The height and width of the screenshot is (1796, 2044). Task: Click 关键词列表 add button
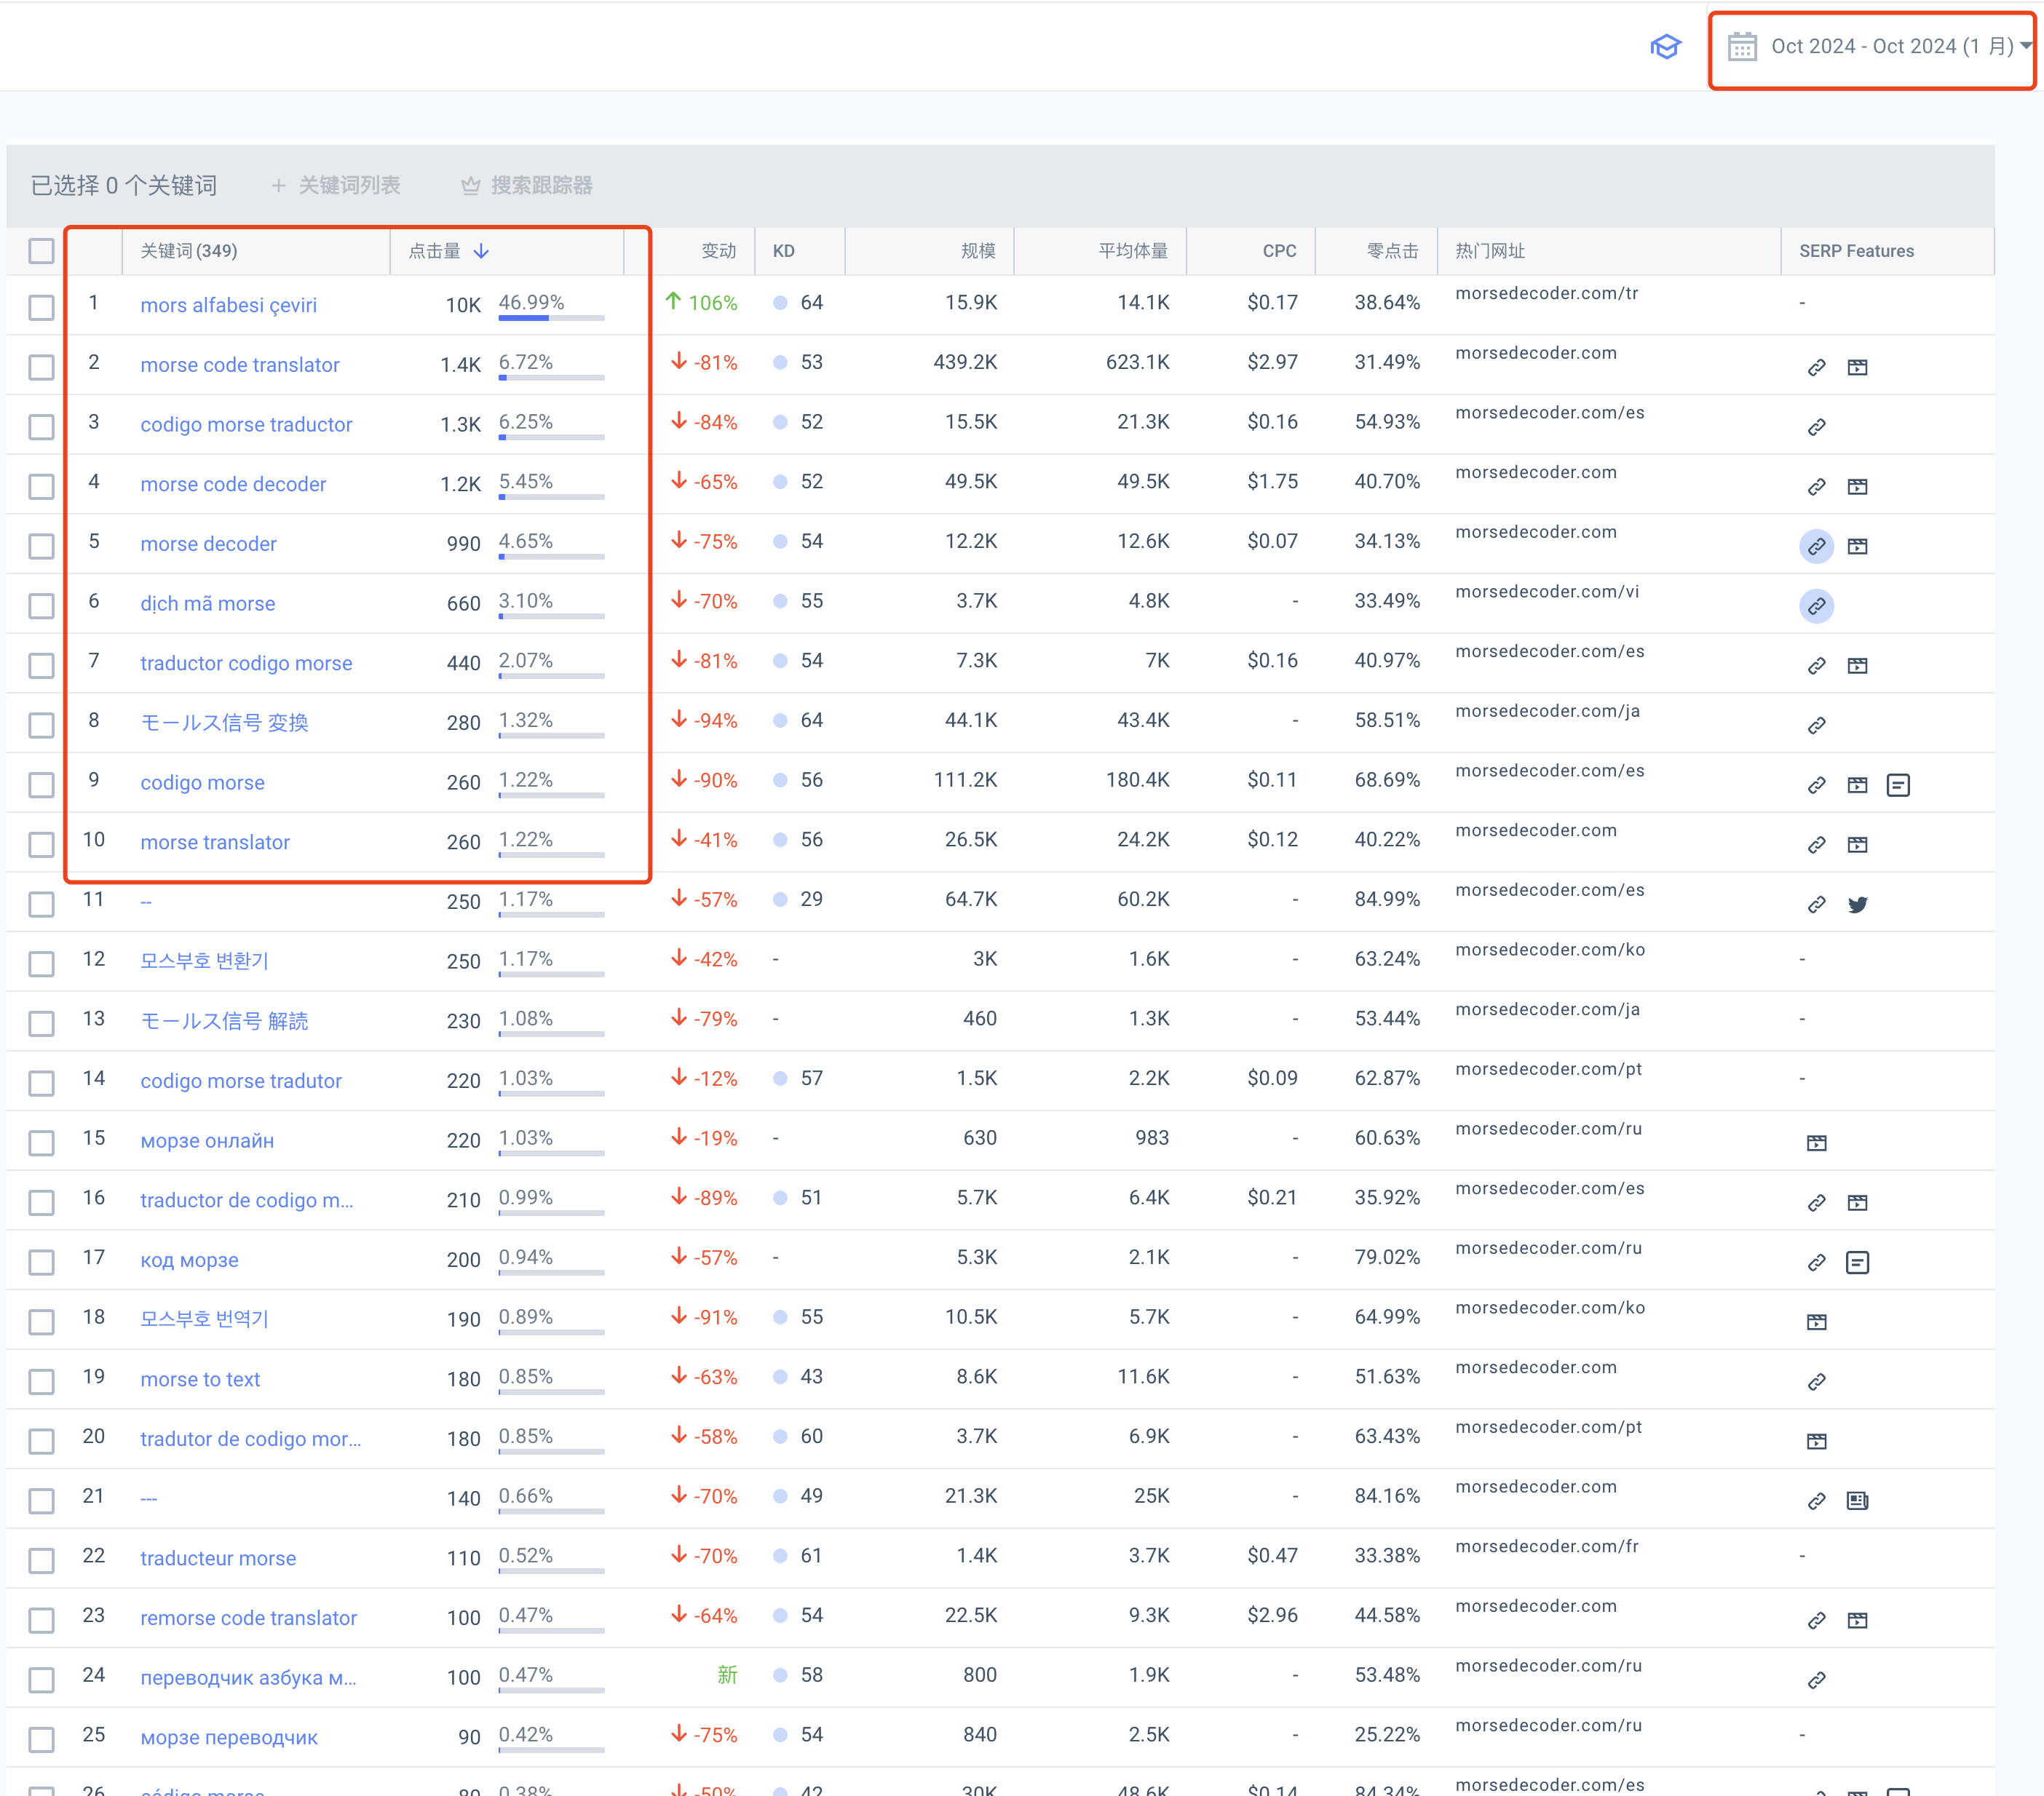click(x=336, y=186)
